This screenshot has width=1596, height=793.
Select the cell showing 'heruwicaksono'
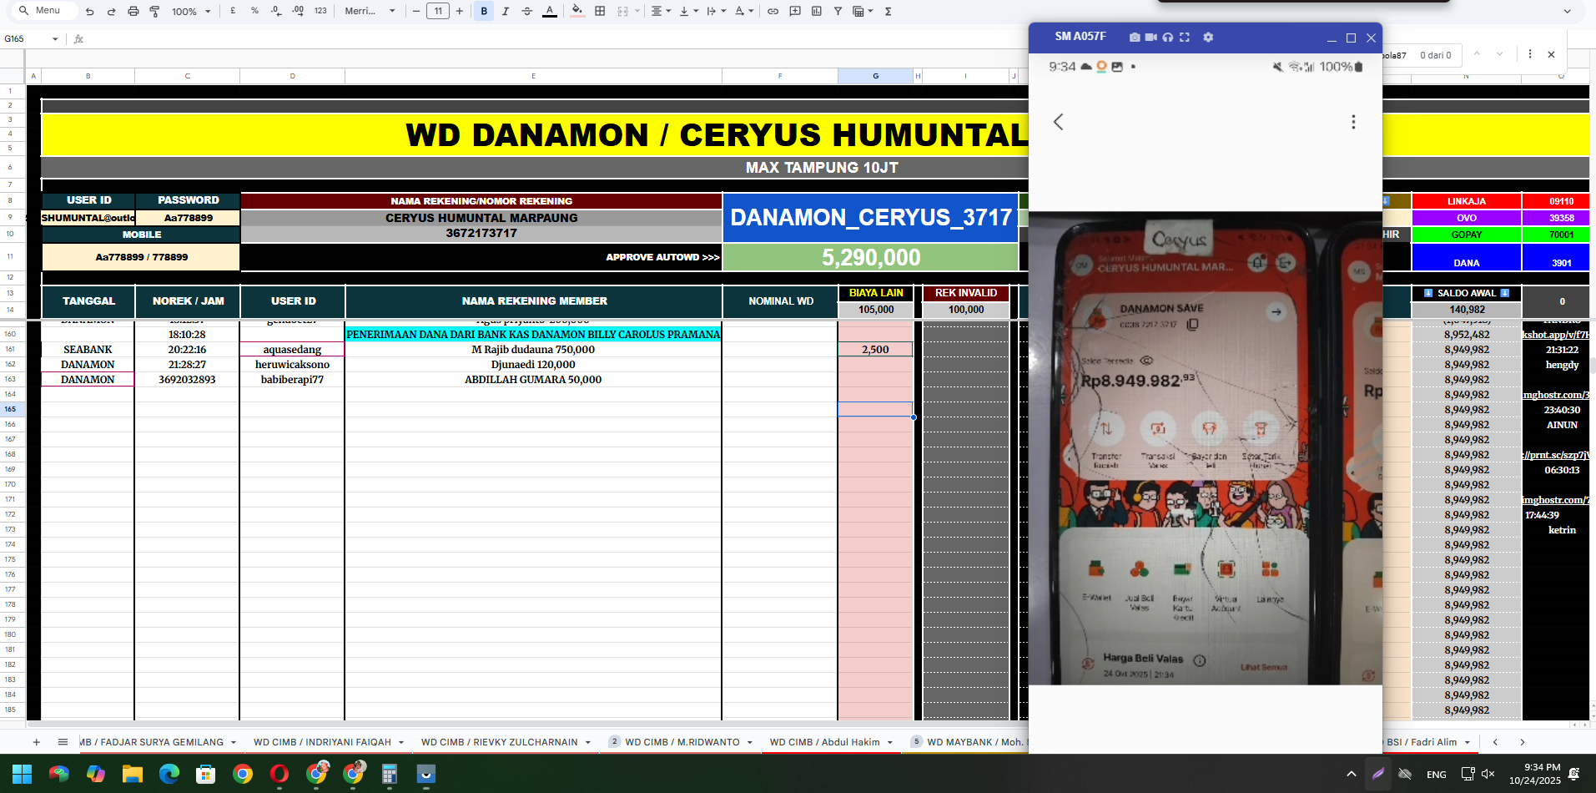(292, 365)
